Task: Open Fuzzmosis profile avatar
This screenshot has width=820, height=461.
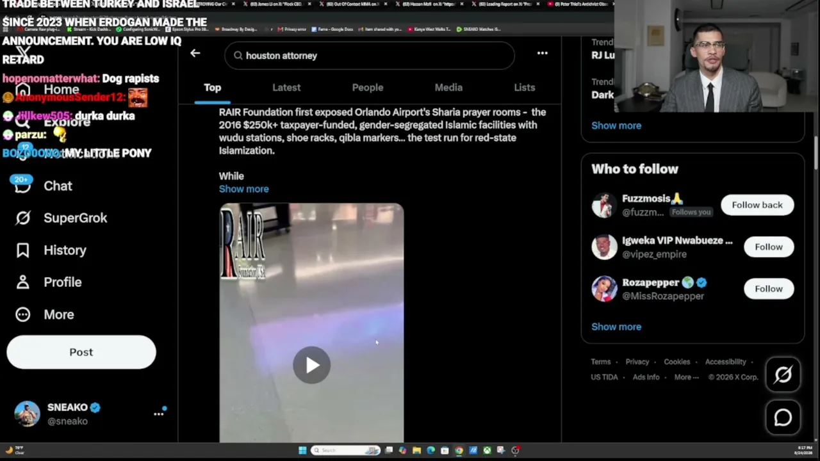Action: (604, 205)
